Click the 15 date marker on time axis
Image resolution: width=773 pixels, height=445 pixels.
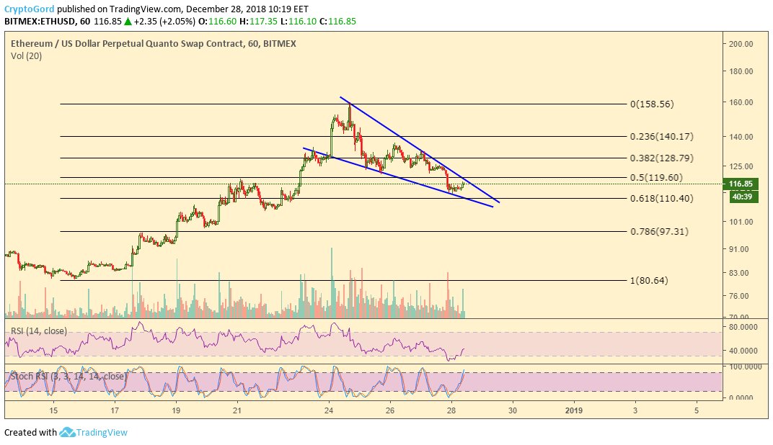pyautogui.click(x=53, y=410)
